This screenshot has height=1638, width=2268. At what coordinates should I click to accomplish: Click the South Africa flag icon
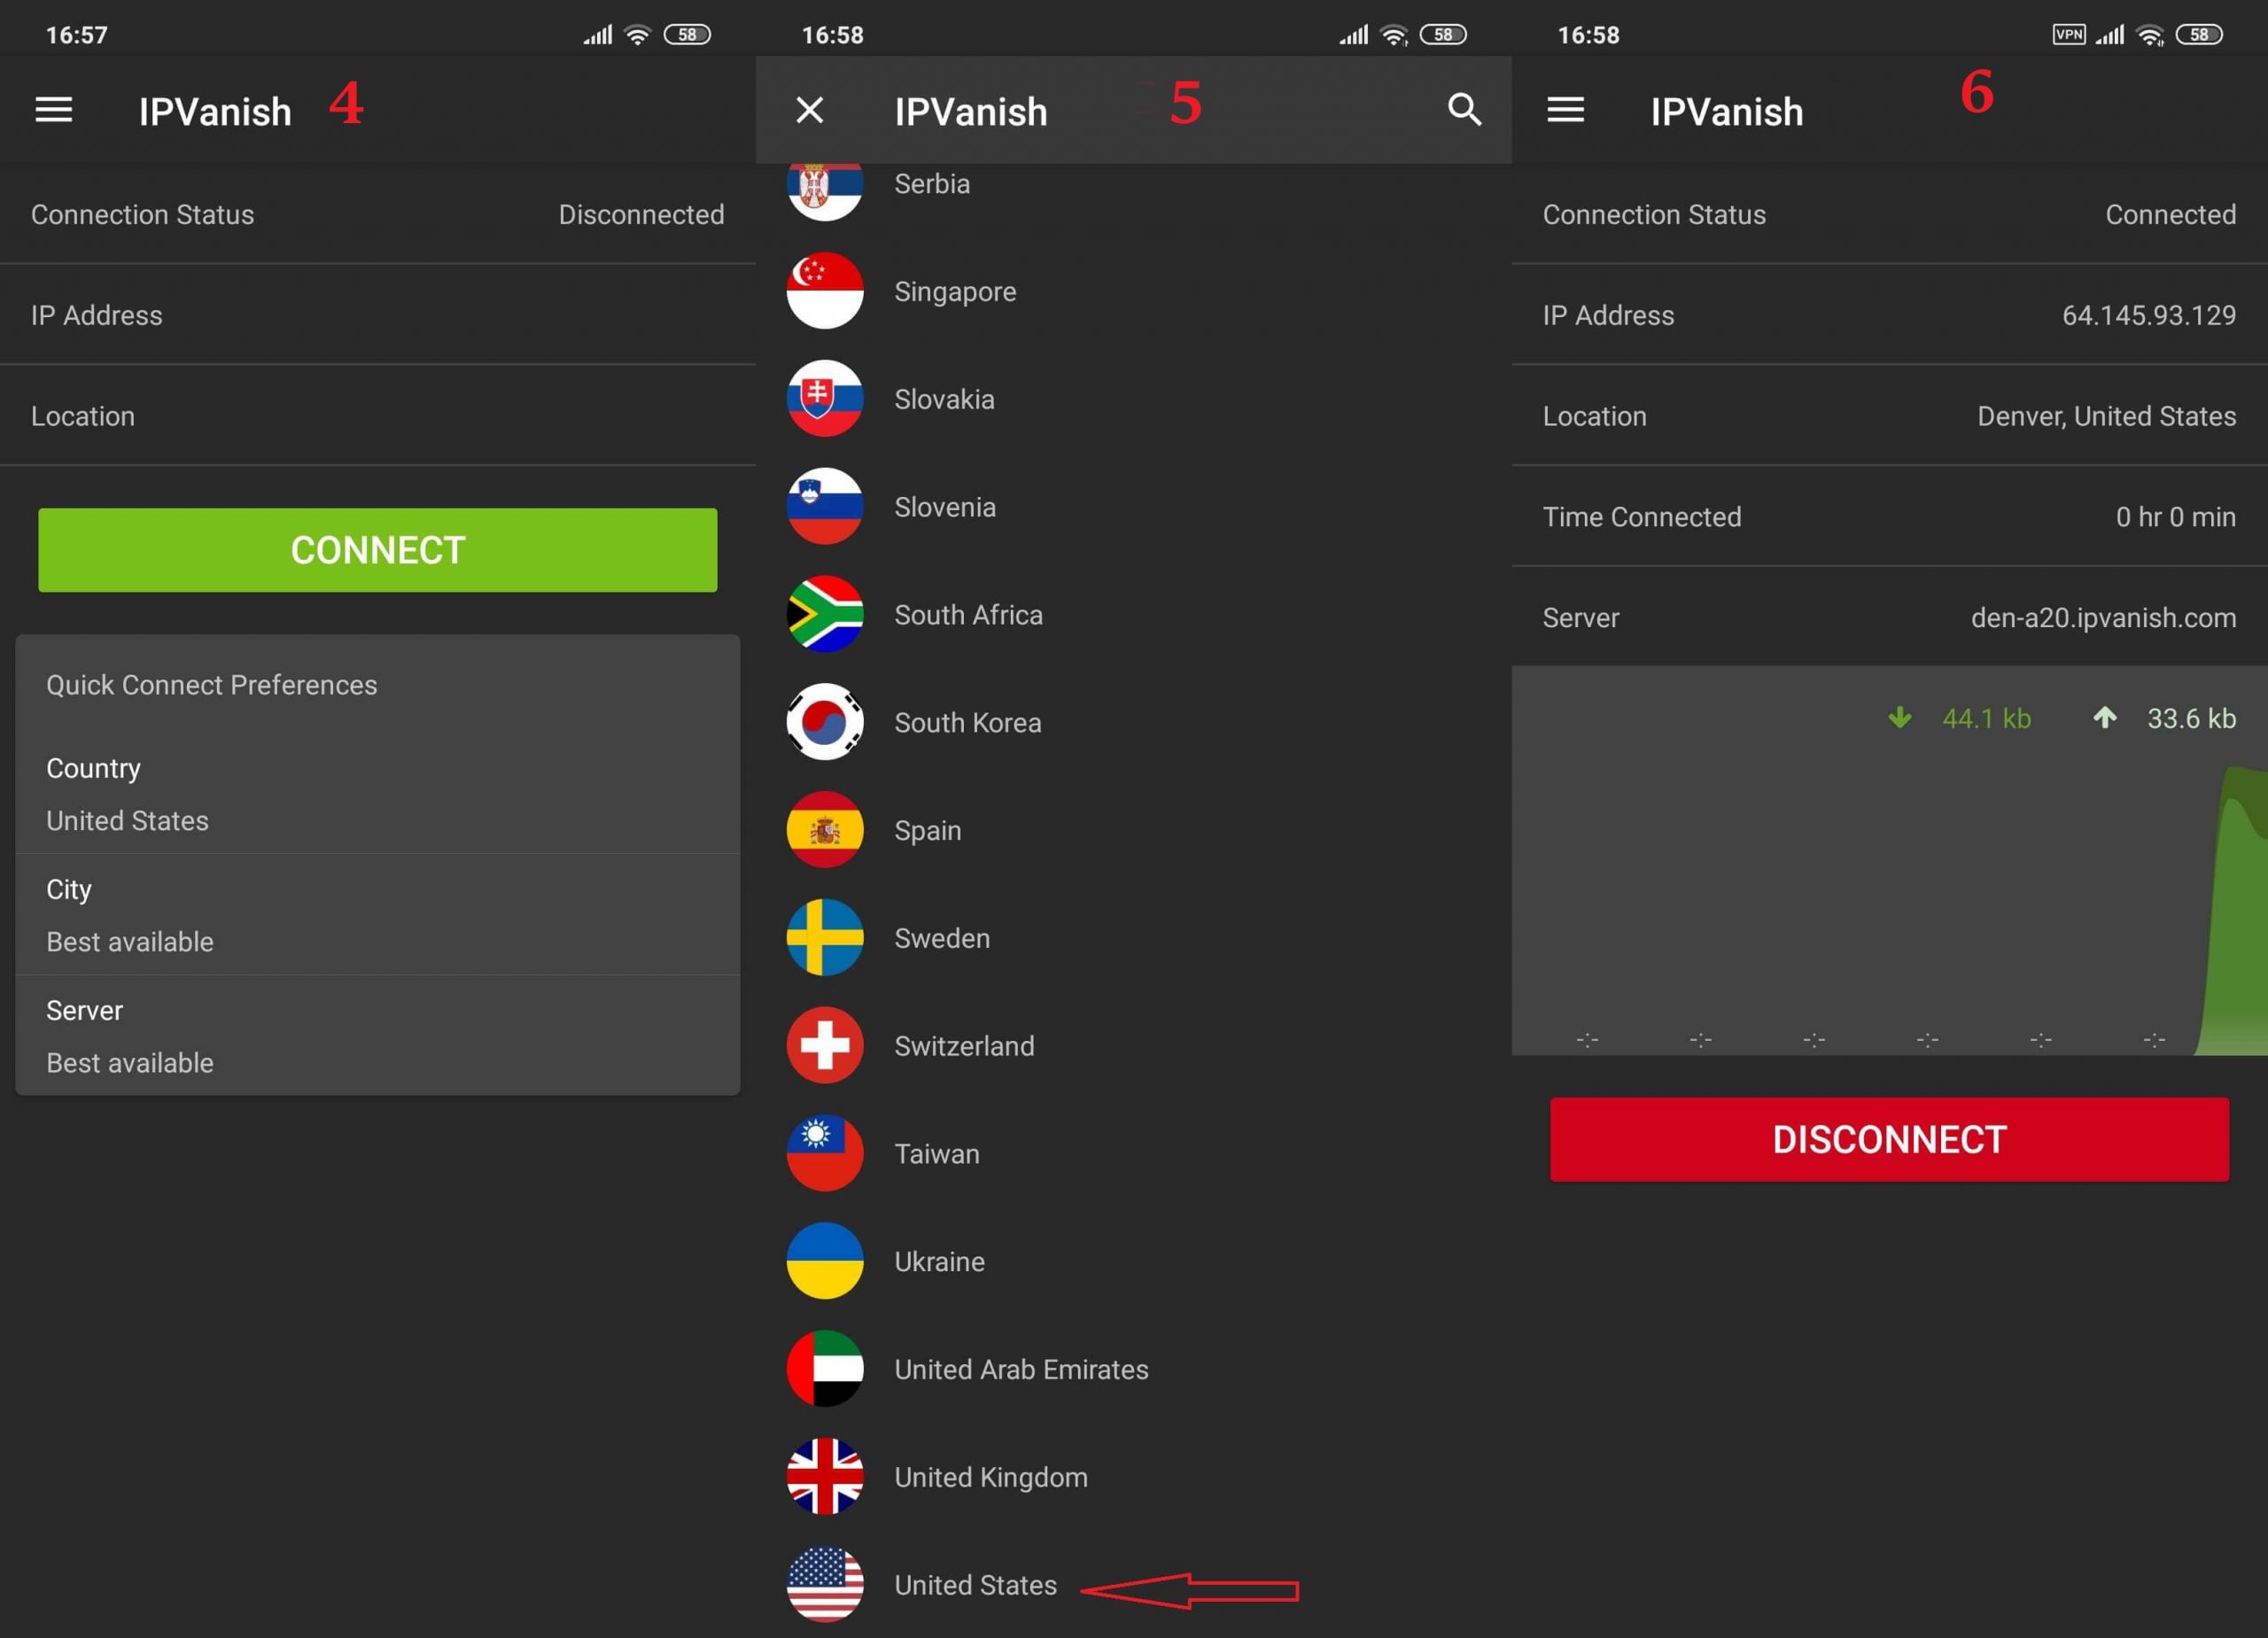[827, 615]
